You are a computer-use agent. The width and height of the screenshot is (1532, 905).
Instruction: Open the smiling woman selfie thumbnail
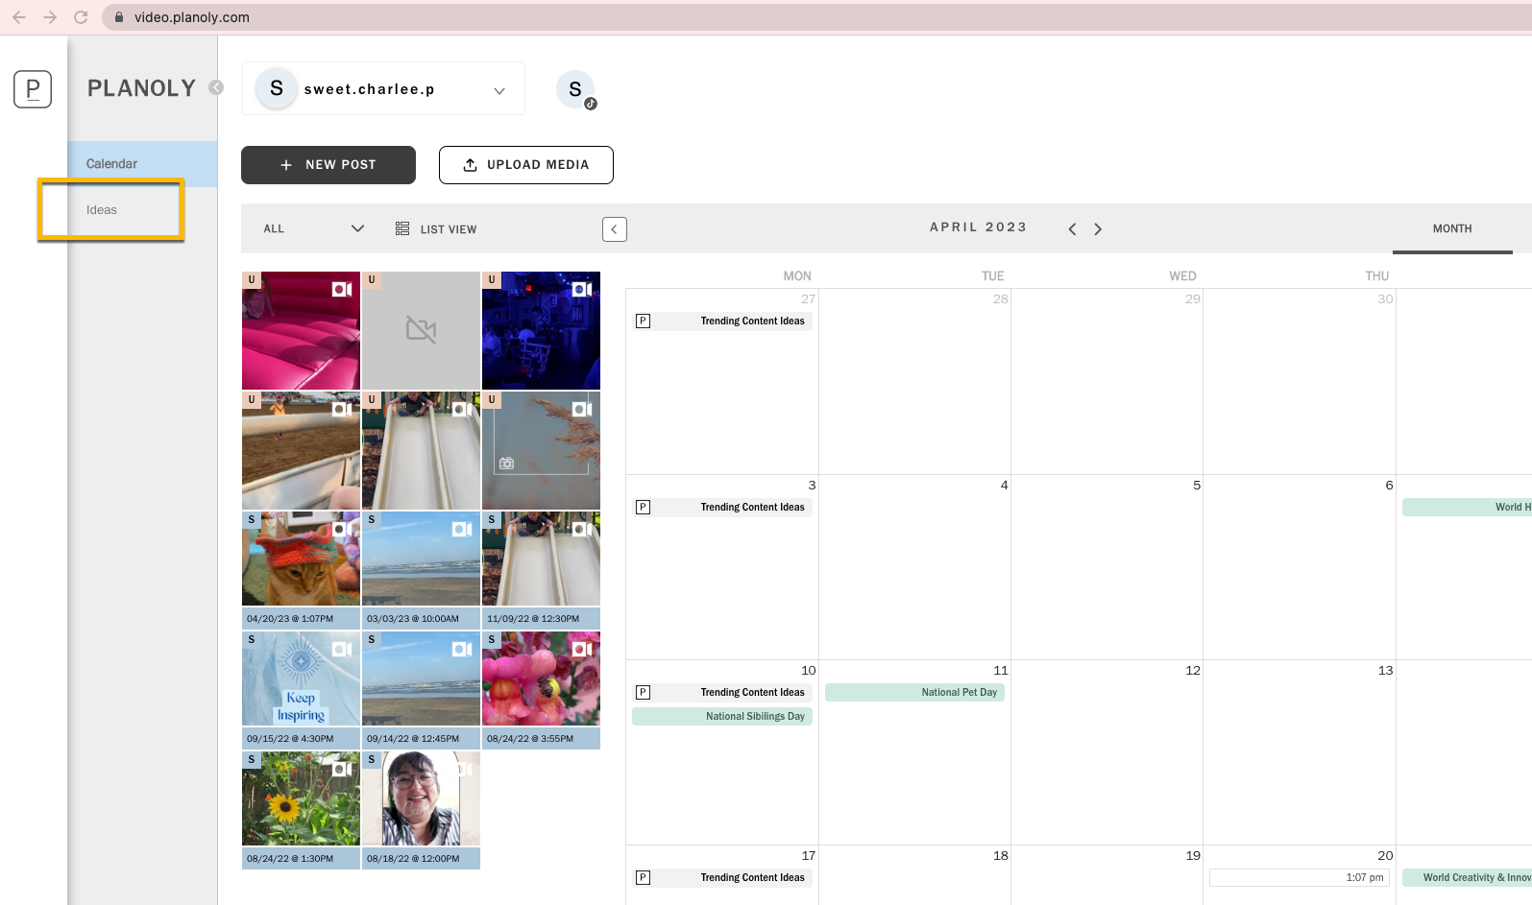click(x=421, y=798)
